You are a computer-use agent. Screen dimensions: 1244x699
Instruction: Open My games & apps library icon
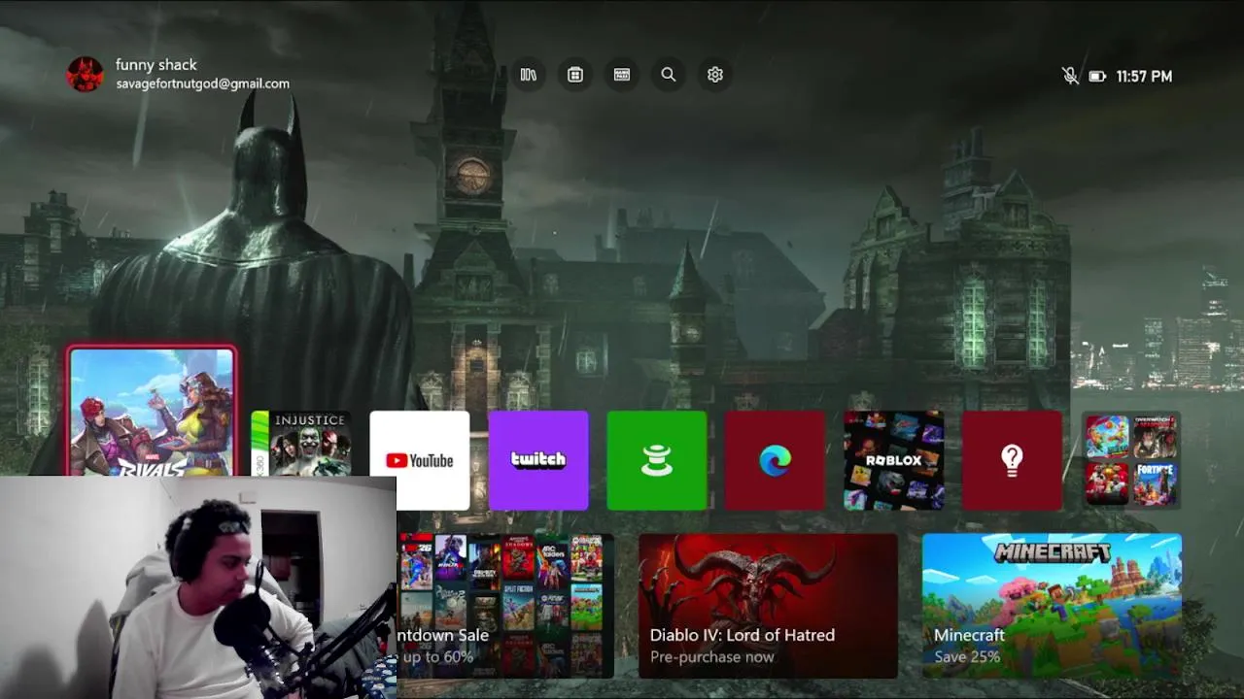tap(529, 75)
